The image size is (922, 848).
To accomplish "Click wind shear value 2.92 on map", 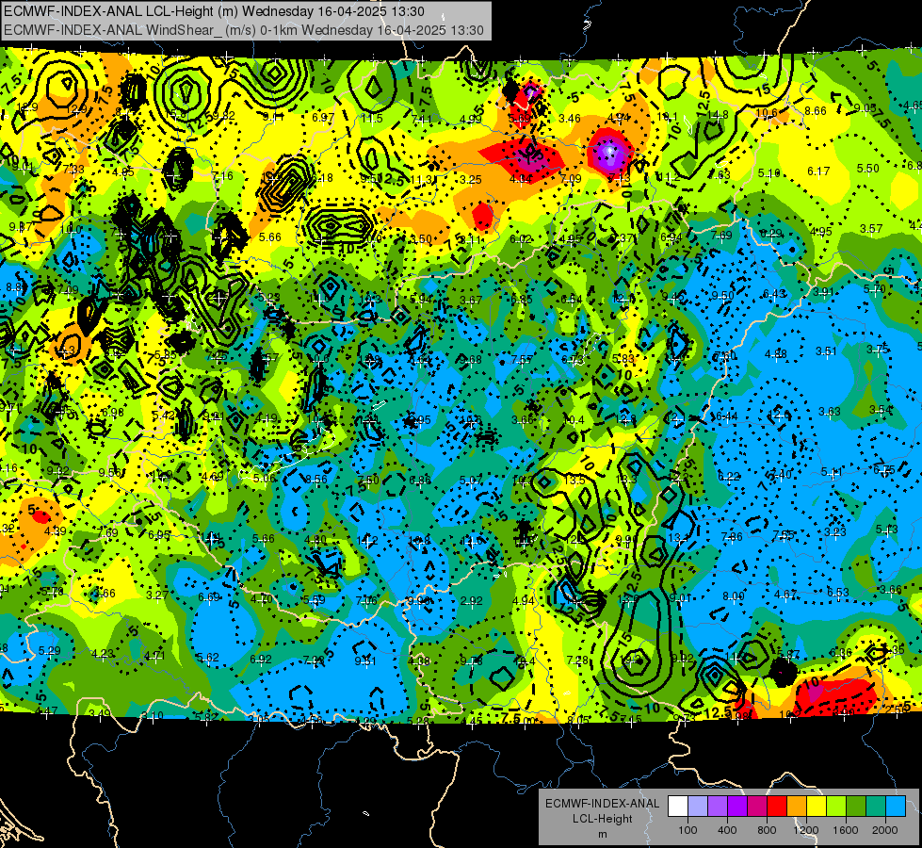I will coord(472,601).
